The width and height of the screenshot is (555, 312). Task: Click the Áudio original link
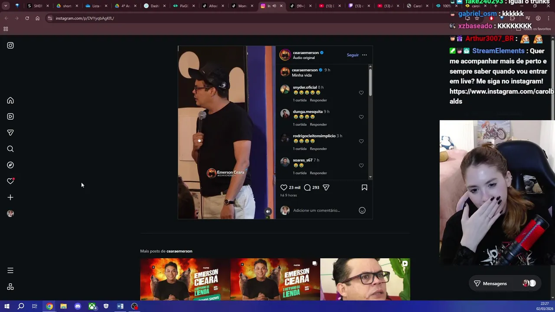point(304,58)
